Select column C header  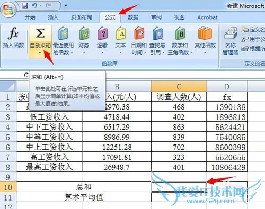coord(179,86)
